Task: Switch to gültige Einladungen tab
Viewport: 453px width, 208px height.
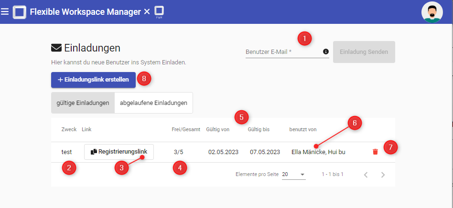Action: pyautogui.click(x=83, y=103)
